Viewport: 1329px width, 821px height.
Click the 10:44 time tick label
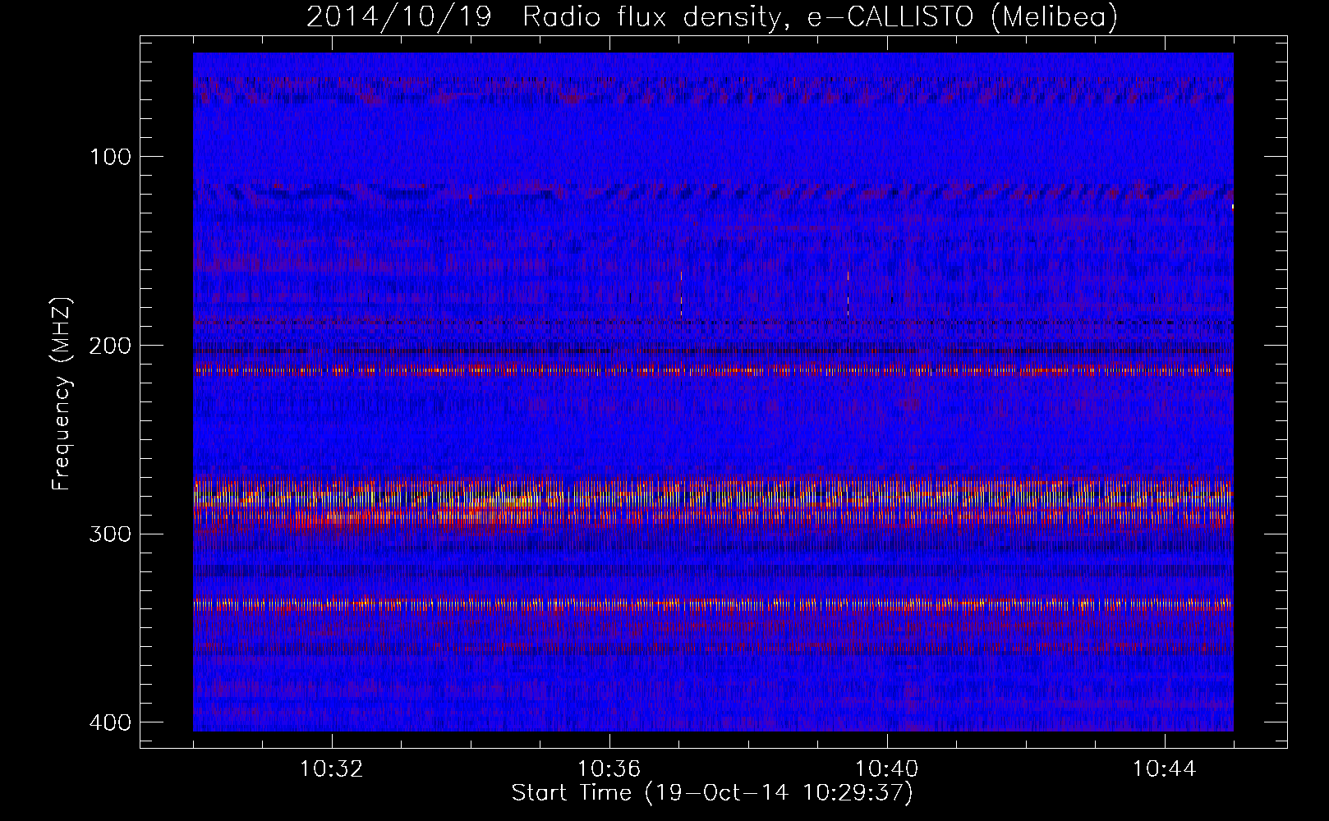click(1165, 769)
